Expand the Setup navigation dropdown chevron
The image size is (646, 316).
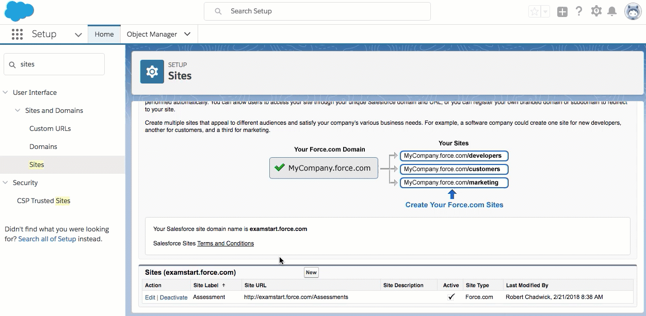pos(78,35)
